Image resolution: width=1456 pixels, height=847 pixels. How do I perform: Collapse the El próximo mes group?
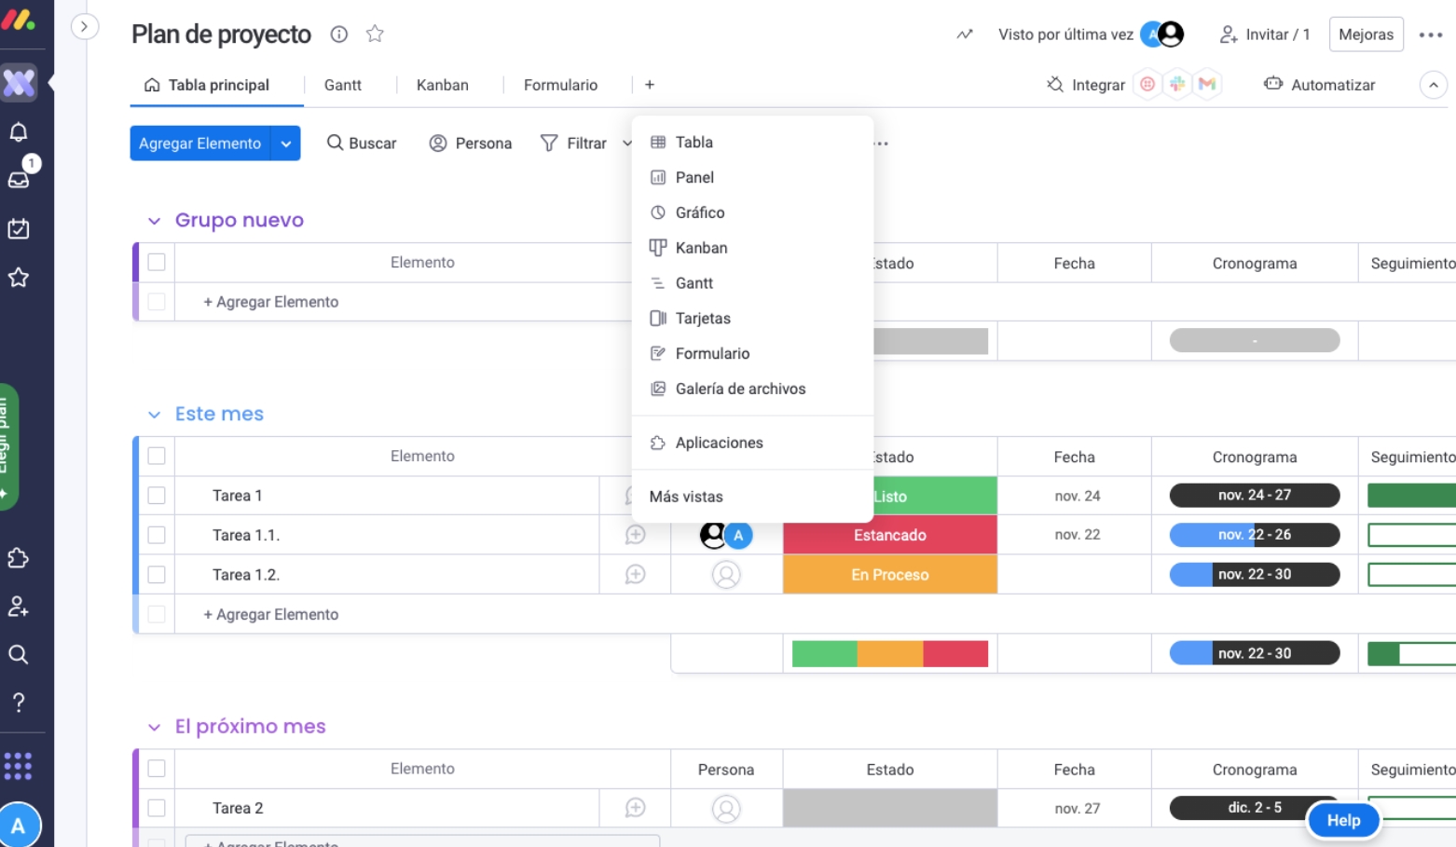(154, 728)
